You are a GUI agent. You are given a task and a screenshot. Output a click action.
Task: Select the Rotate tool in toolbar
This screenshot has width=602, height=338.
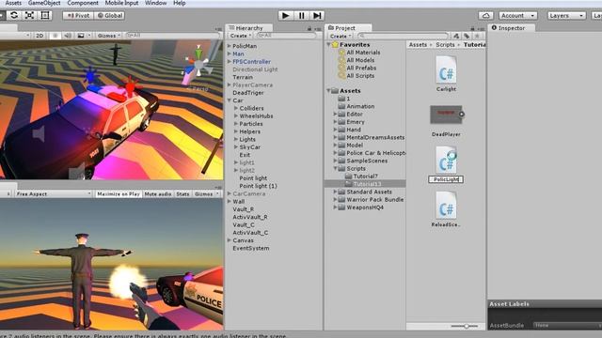point(14,15)
